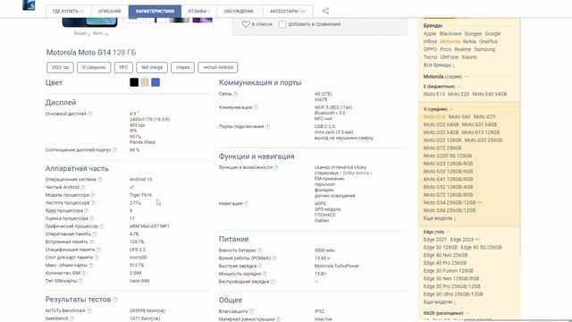
Task: Open the Moto G54 256GB/12GB link
Action: pos(450,203)
